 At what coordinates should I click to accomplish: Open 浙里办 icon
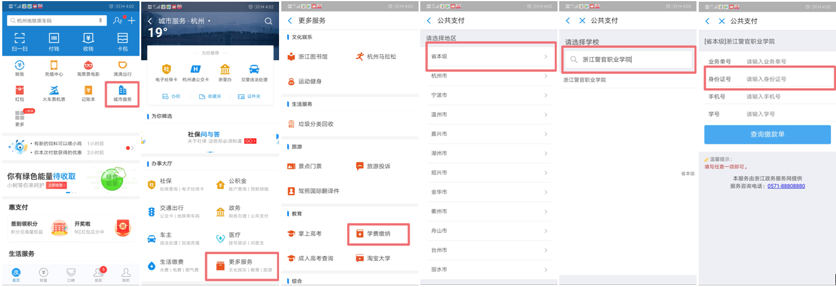[225, 69]
